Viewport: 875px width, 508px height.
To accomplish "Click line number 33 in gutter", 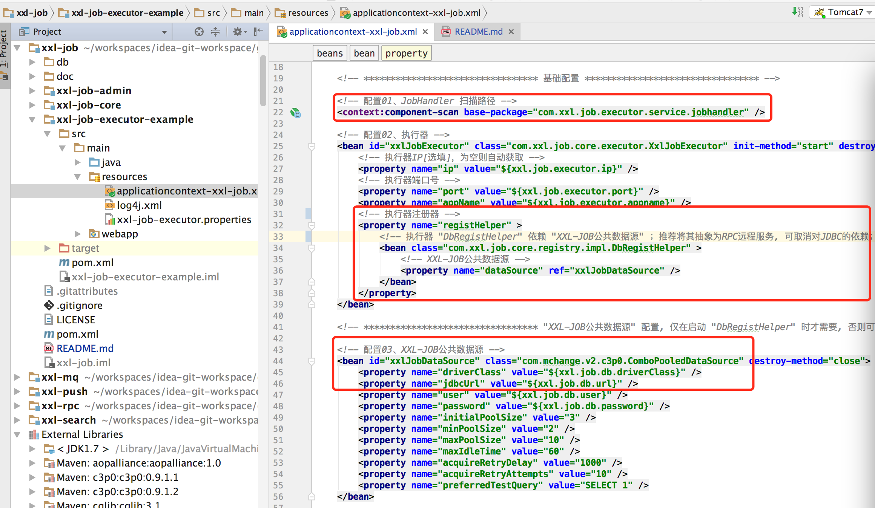I will click(278, 237).
